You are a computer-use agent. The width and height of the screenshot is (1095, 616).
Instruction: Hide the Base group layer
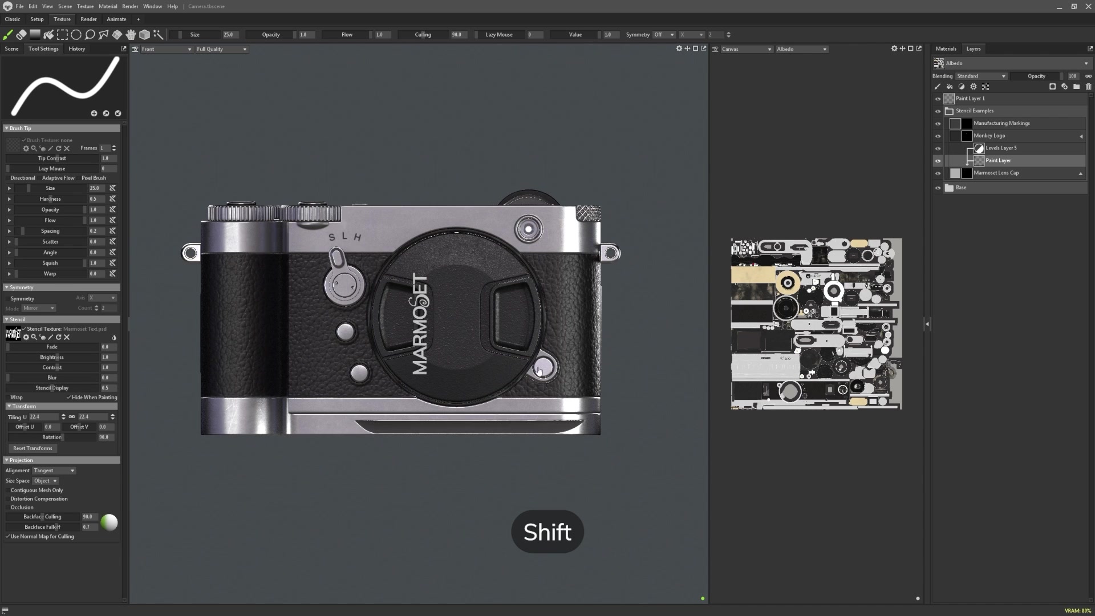[938, 188]
